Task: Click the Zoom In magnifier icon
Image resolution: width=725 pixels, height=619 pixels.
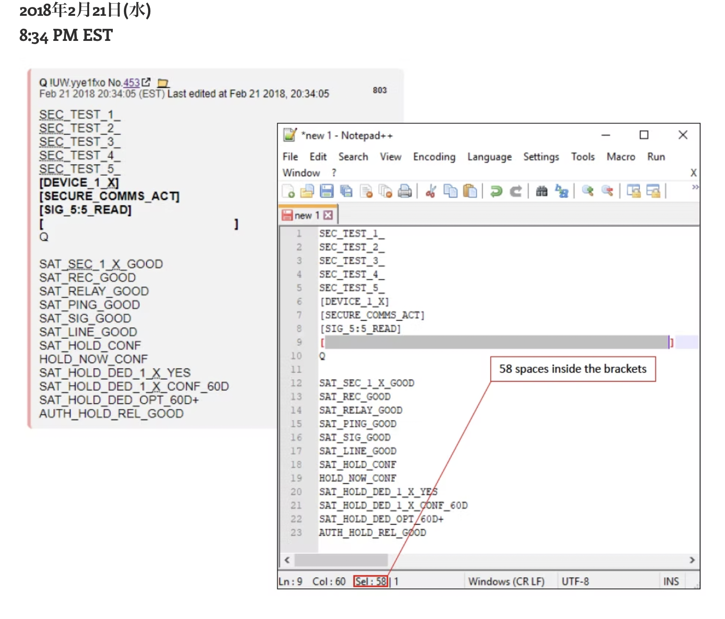Action: 588,191
